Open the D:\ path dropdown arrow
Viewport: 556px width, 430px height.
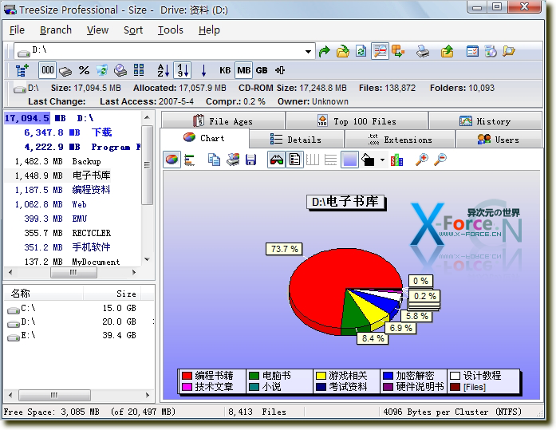pyautogui.click(x=309, y=52)
